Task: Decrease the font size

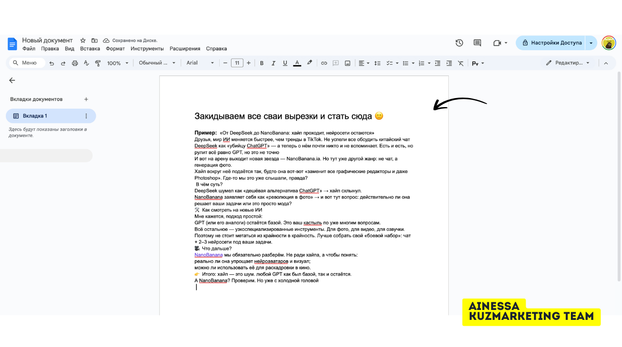Action: [x=225, y=63]
